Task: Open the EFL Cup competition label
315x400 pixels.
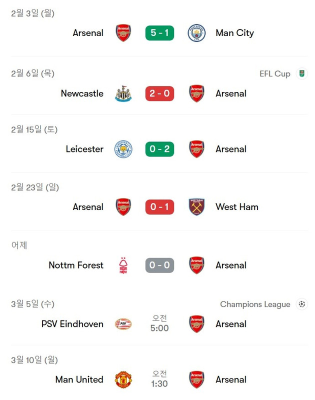Action: pos(275,73)
